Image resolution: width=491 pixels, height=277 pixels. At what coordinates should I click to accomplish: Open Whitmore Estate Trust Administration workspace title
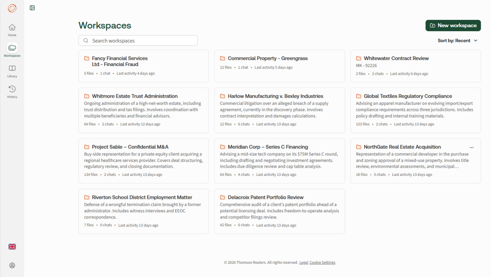135,96
